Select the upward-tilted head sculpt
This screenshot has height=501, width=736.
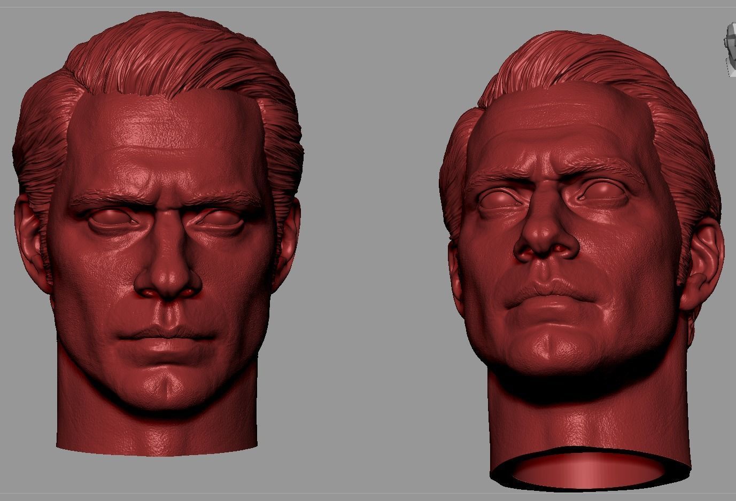[582, 261]
